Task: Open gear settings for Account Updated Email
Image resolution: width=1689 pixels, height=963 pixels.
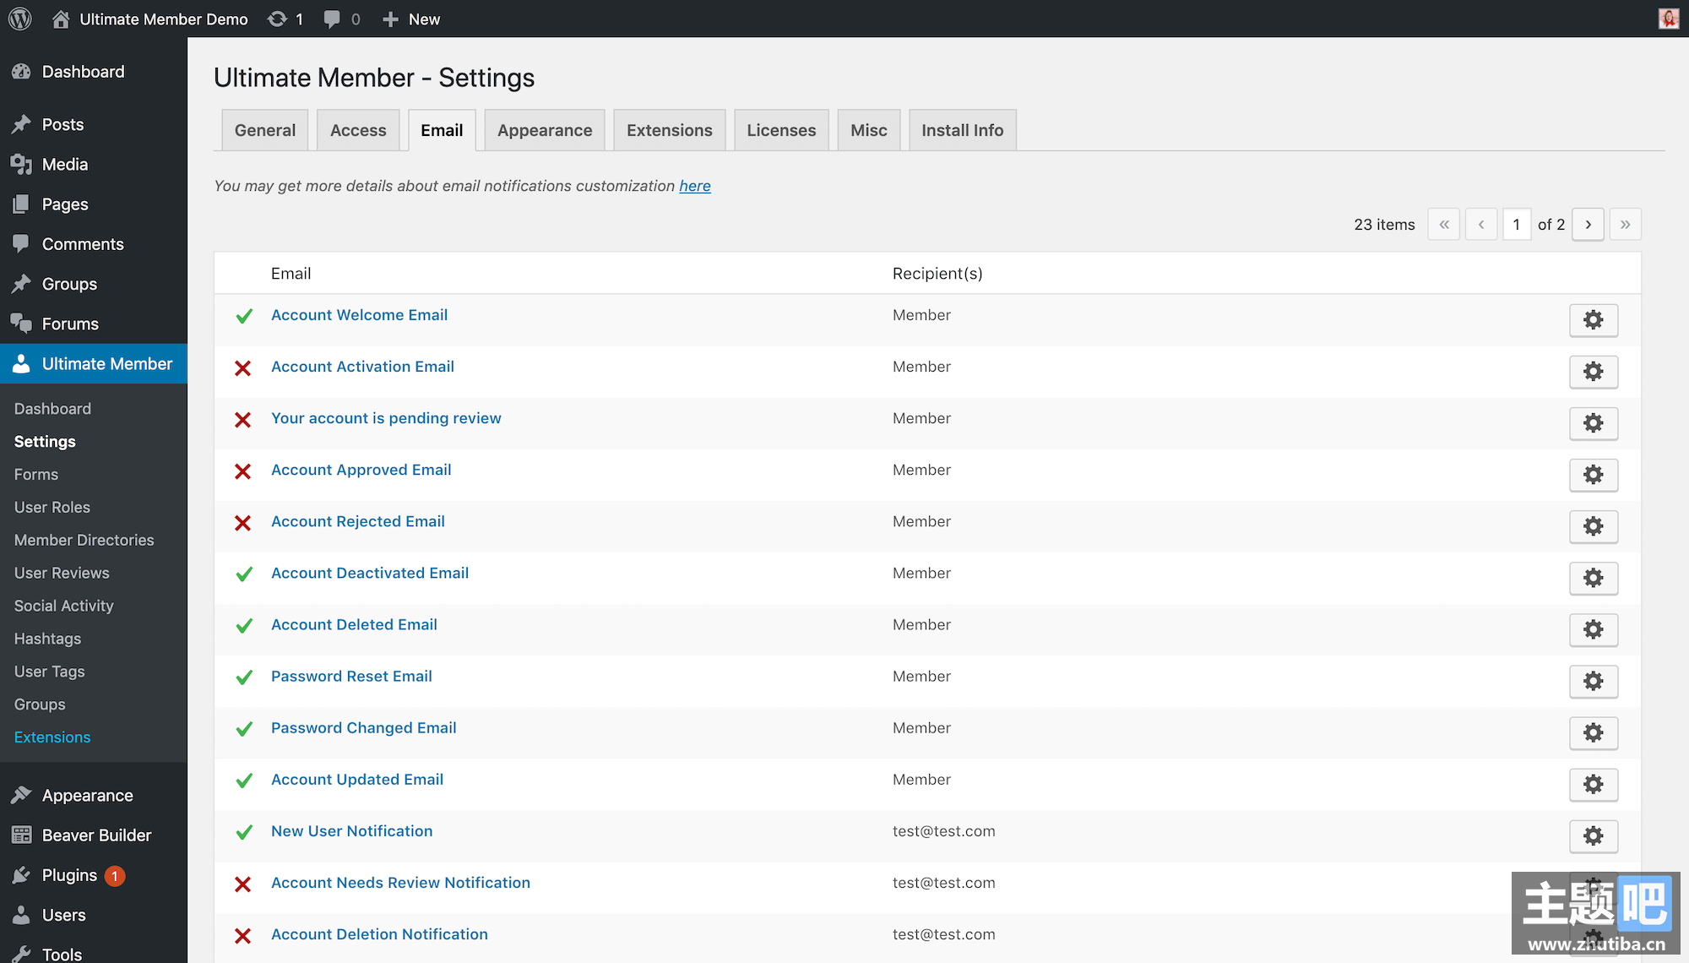Action: tap(1594, 784)
